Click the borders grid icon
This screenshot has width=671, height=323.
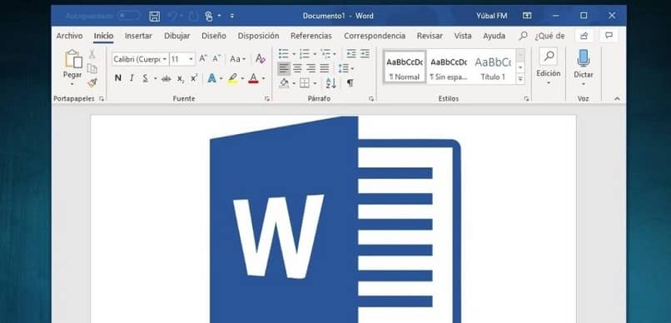(x=304, y=83)
